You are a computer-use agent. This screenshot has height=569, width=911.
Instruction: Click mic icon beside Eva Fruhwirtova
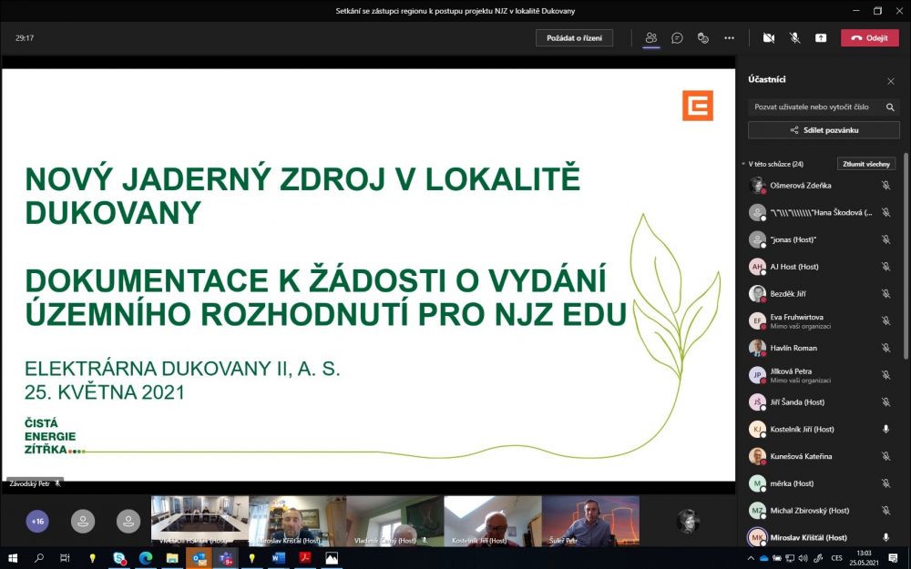886,320
